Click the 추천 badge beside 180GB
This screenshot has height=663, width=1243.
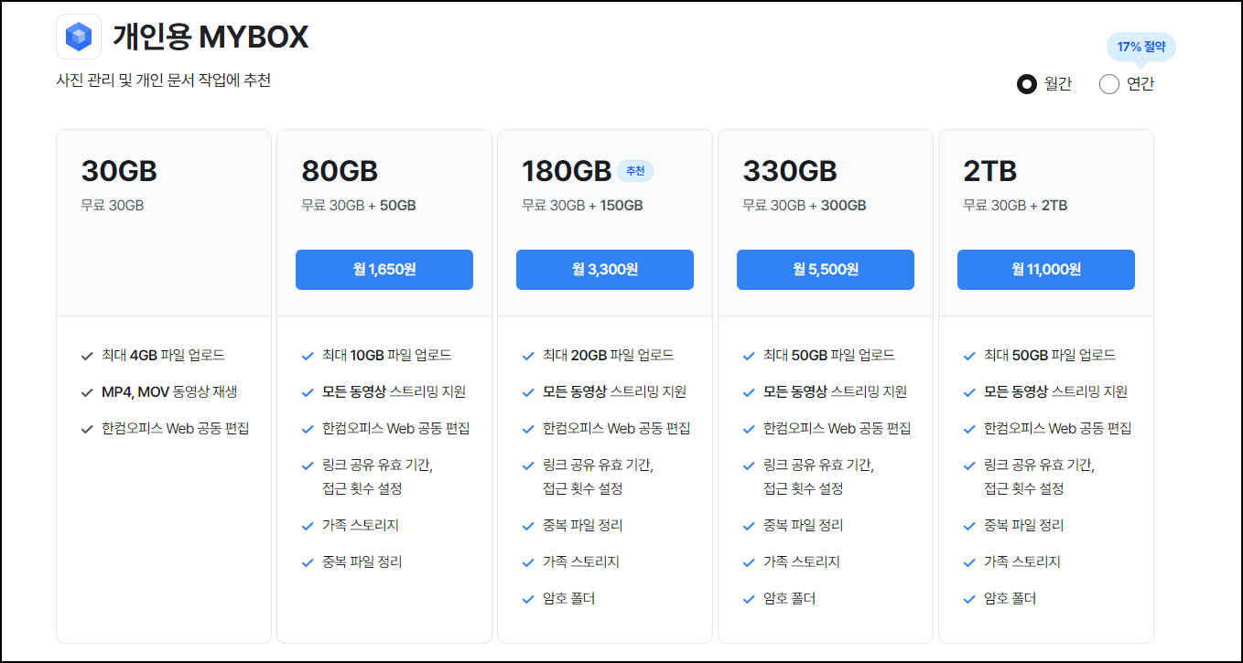point(635,171)
